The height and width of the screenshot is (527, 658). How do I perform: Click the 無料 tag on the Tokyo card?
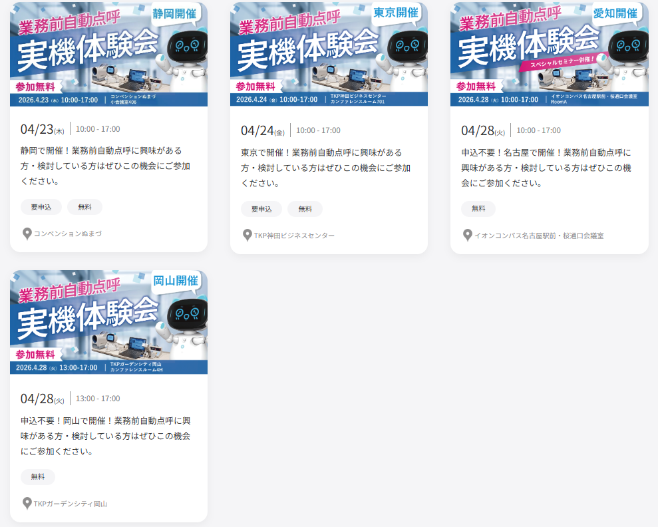[305, 209]
